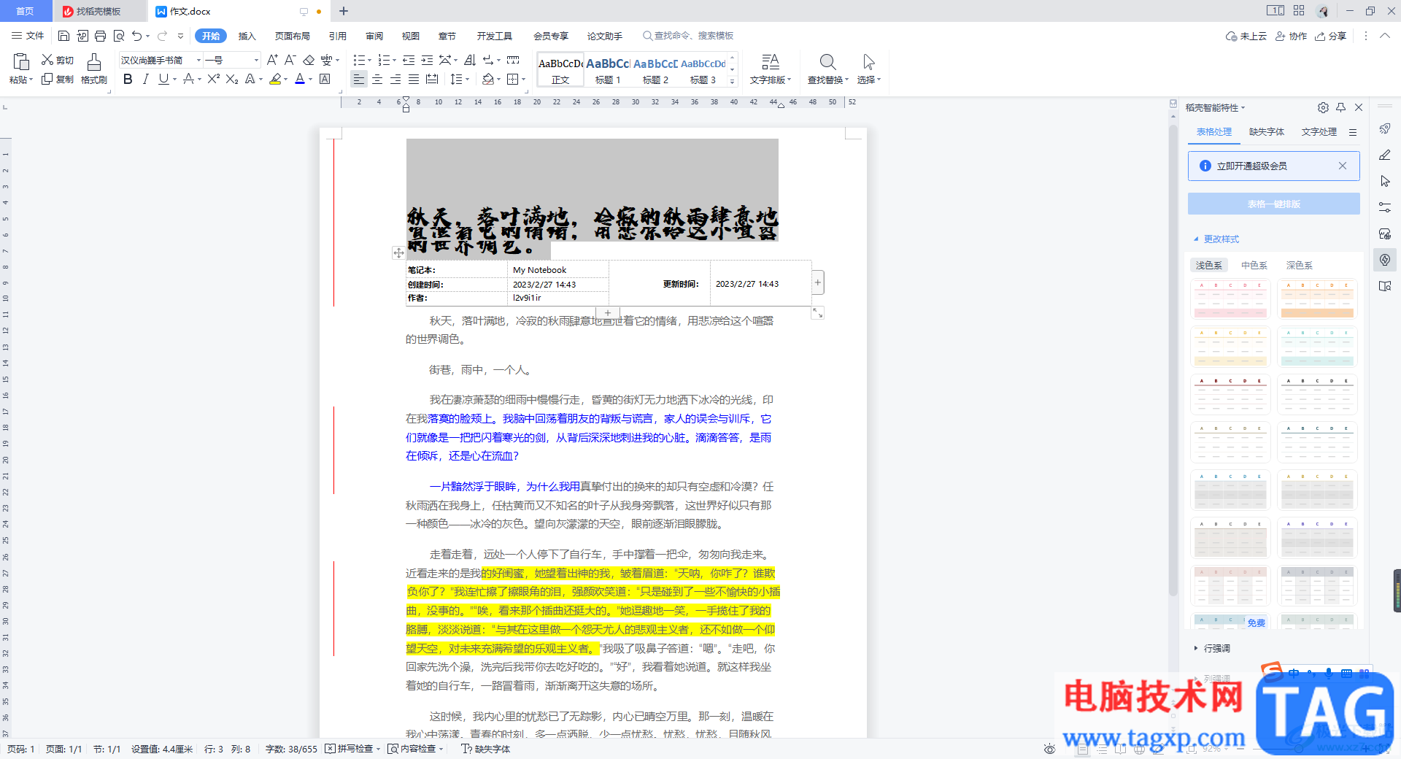This screenshot has height=759, width=1401.
Task: Click the 表格一键排版 button
Action: click(1273, 204)
